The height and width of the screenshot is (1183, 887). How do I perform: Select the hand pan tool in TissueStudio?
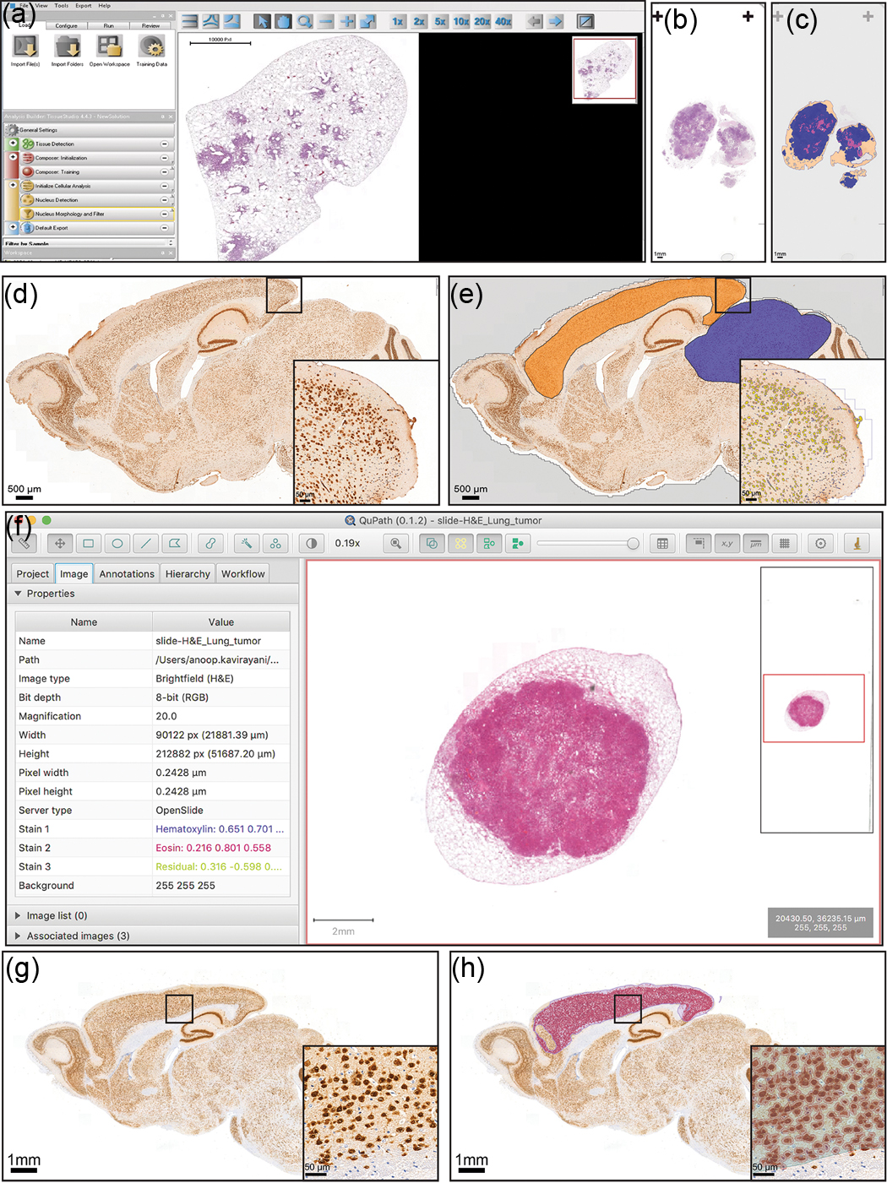(x=284, y=21)
